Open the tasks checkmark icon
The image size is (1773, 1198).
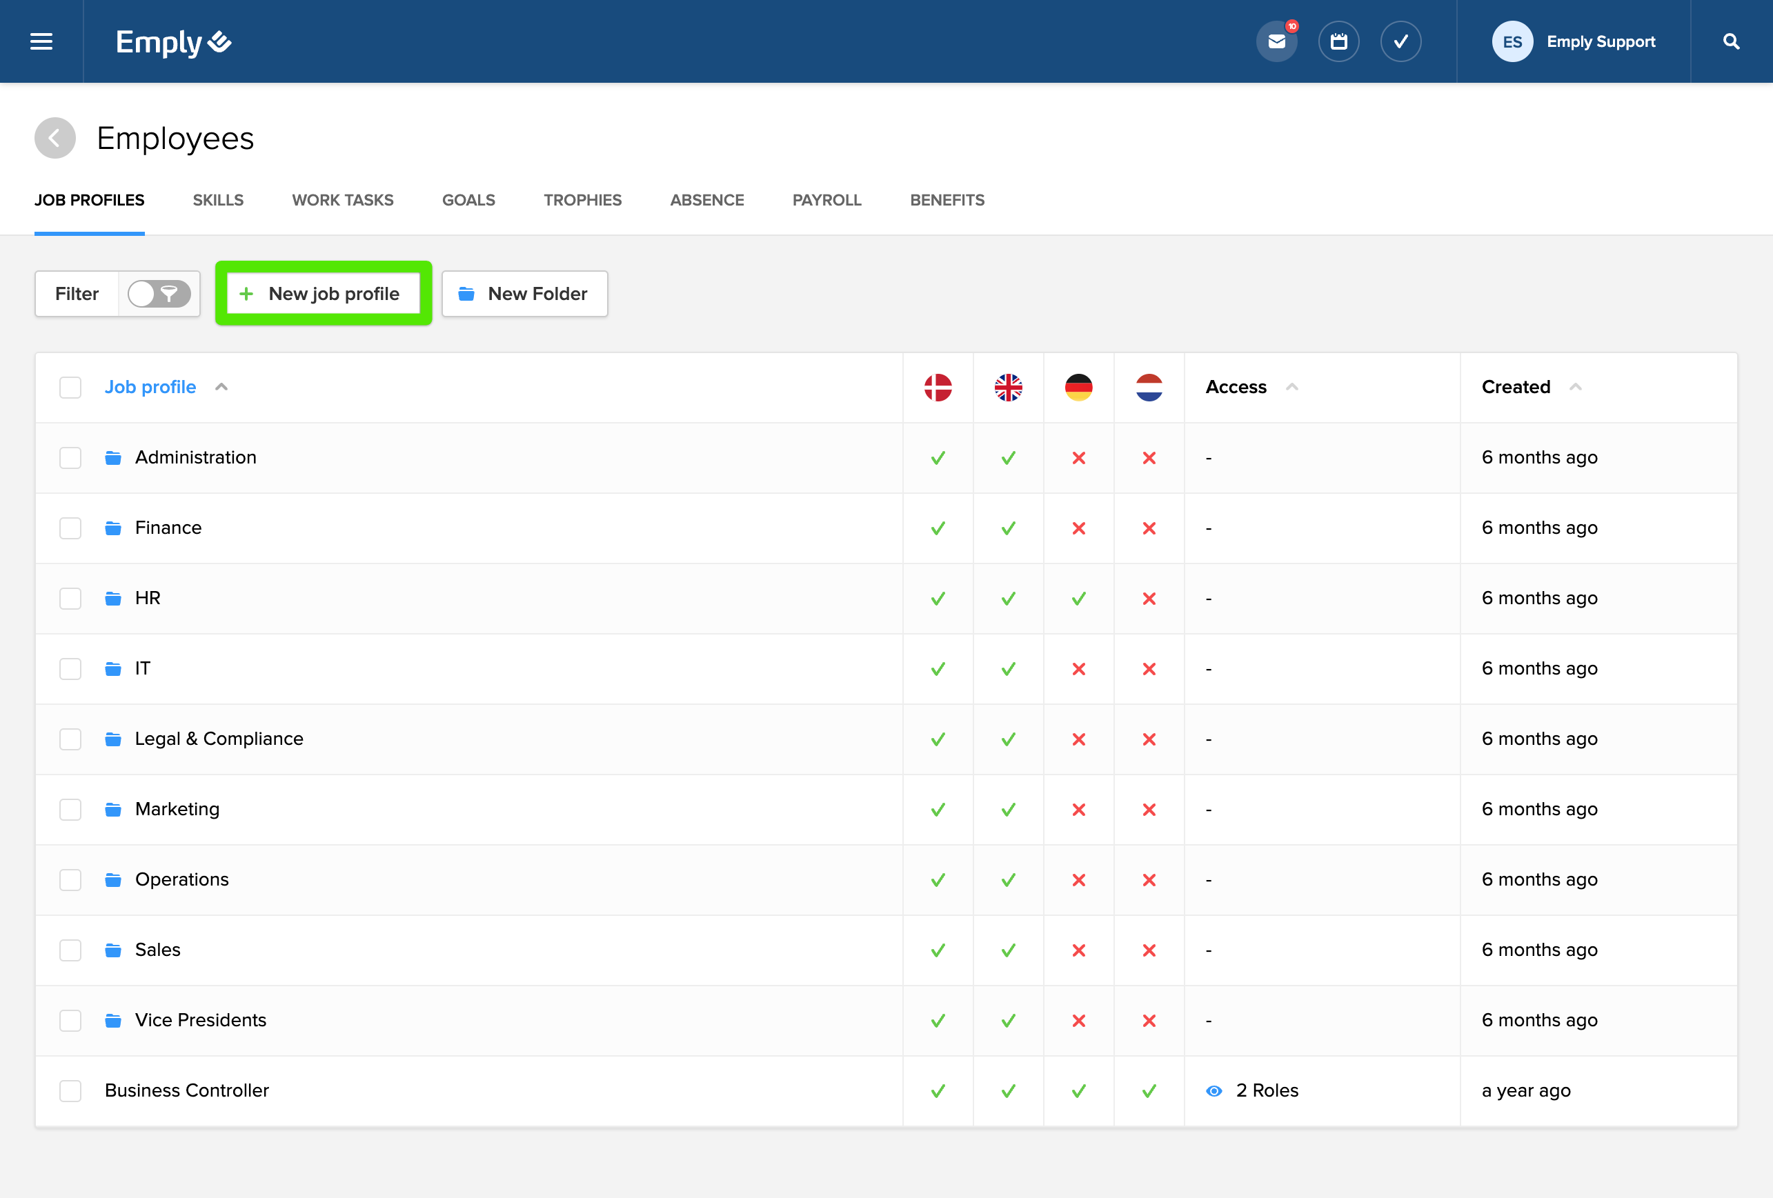click(1400, 41)
